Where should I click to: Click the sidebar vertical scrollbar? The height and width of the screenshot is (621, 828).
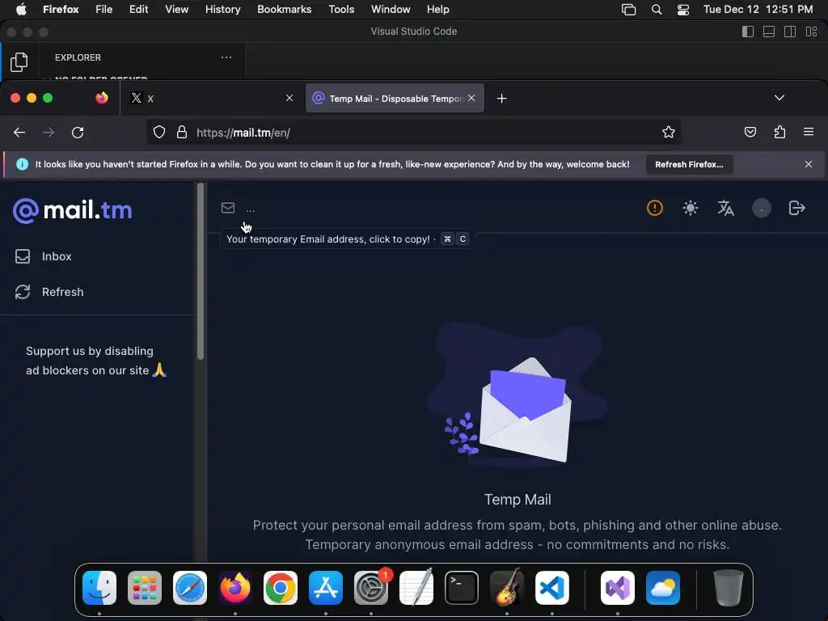pos(201,272)
